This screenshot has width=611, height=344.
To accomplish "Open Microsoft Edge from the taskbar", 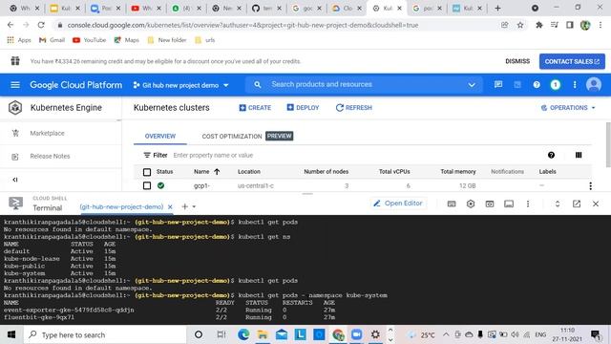I will click(243, 334).
